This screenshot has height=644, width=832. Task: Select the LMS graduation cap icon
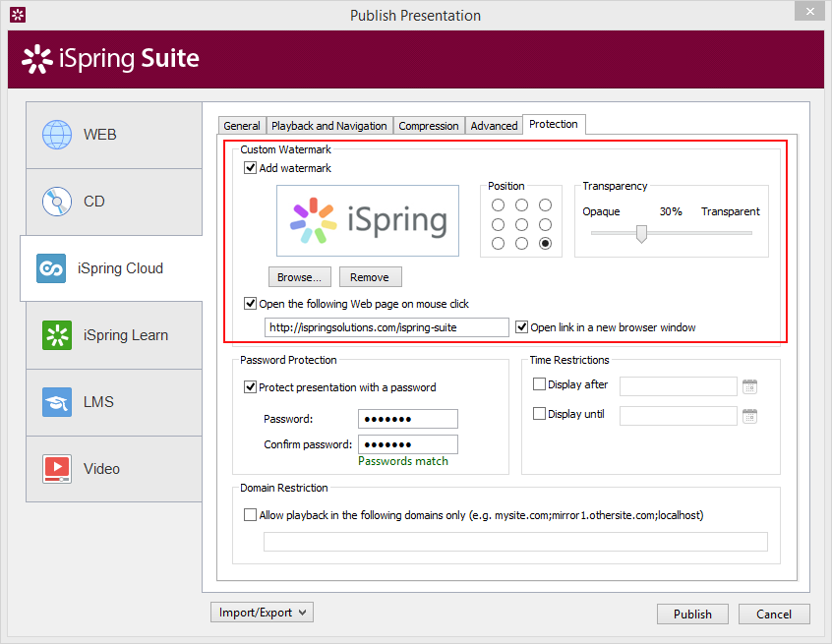57,402
